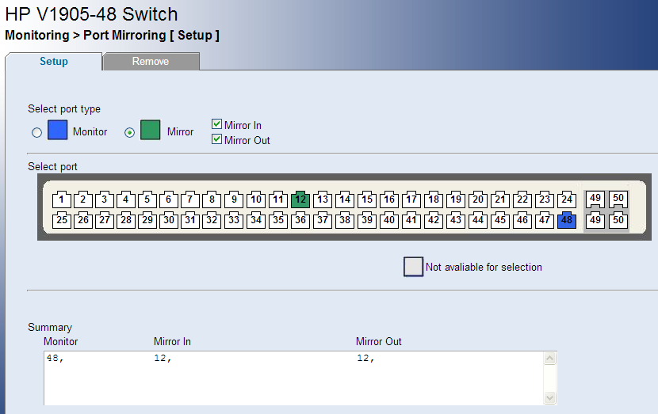
Task: Select port 47 icon
Action: click(545, 220)
